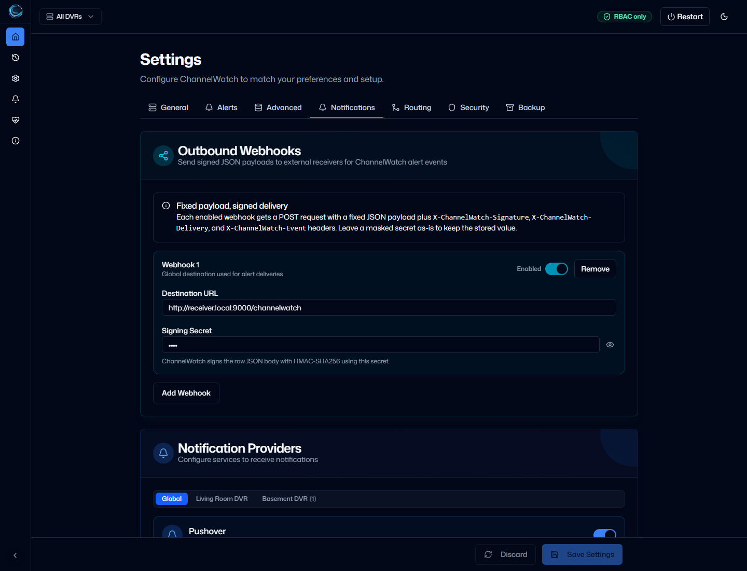Click Save Settings button

(582, 554)
